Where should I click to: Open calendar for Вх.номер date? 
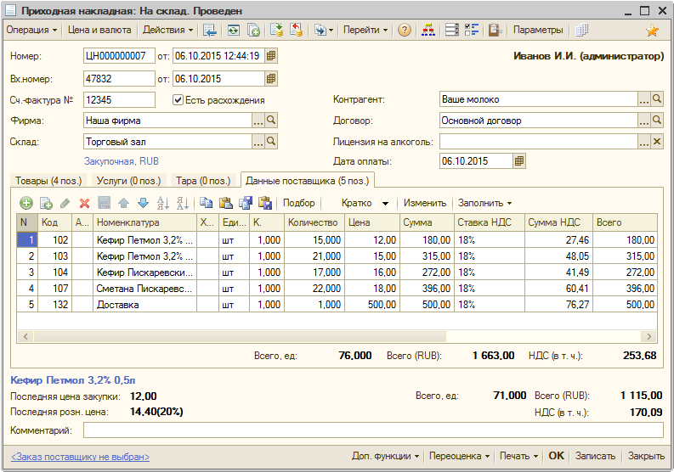(x=271, y=79)
